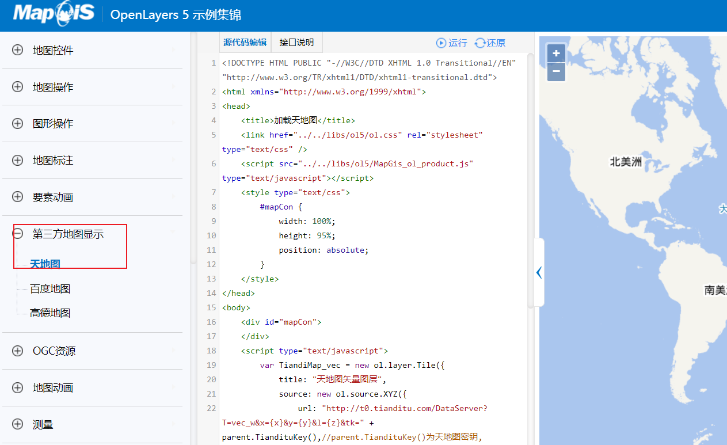Click the position: absolute code line
The width and height of the screenshot is (727, 445).
point(323,250)
